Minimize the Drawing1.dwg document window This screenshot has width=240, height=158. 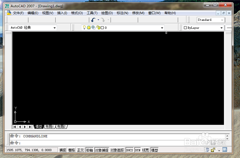point(218,13)
